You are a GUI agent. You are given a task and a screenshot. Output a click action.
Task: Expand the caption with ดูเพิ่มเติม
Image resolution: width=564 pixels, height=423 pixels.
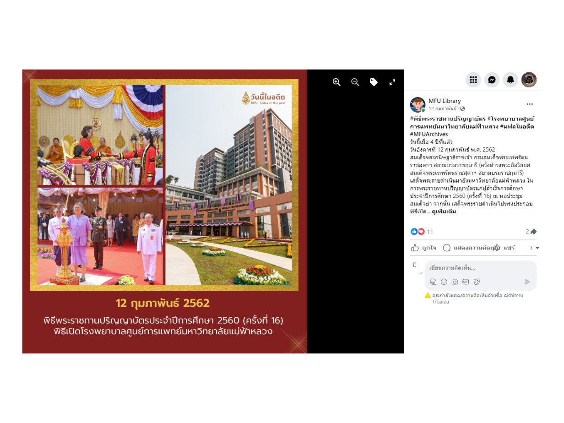(444, 211)
